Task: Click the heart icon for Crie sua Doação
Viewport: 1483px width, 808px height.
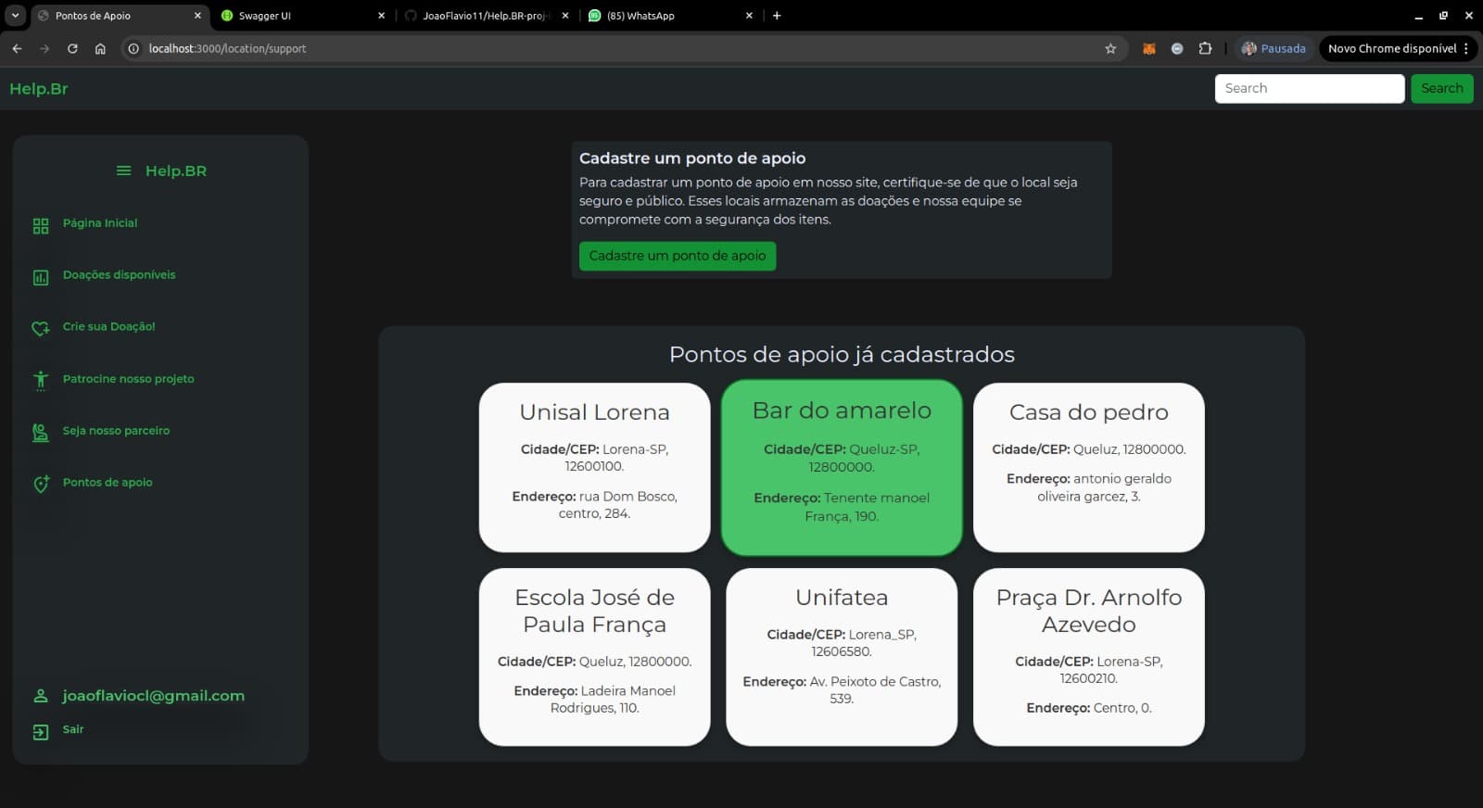Action: (41, 328)
